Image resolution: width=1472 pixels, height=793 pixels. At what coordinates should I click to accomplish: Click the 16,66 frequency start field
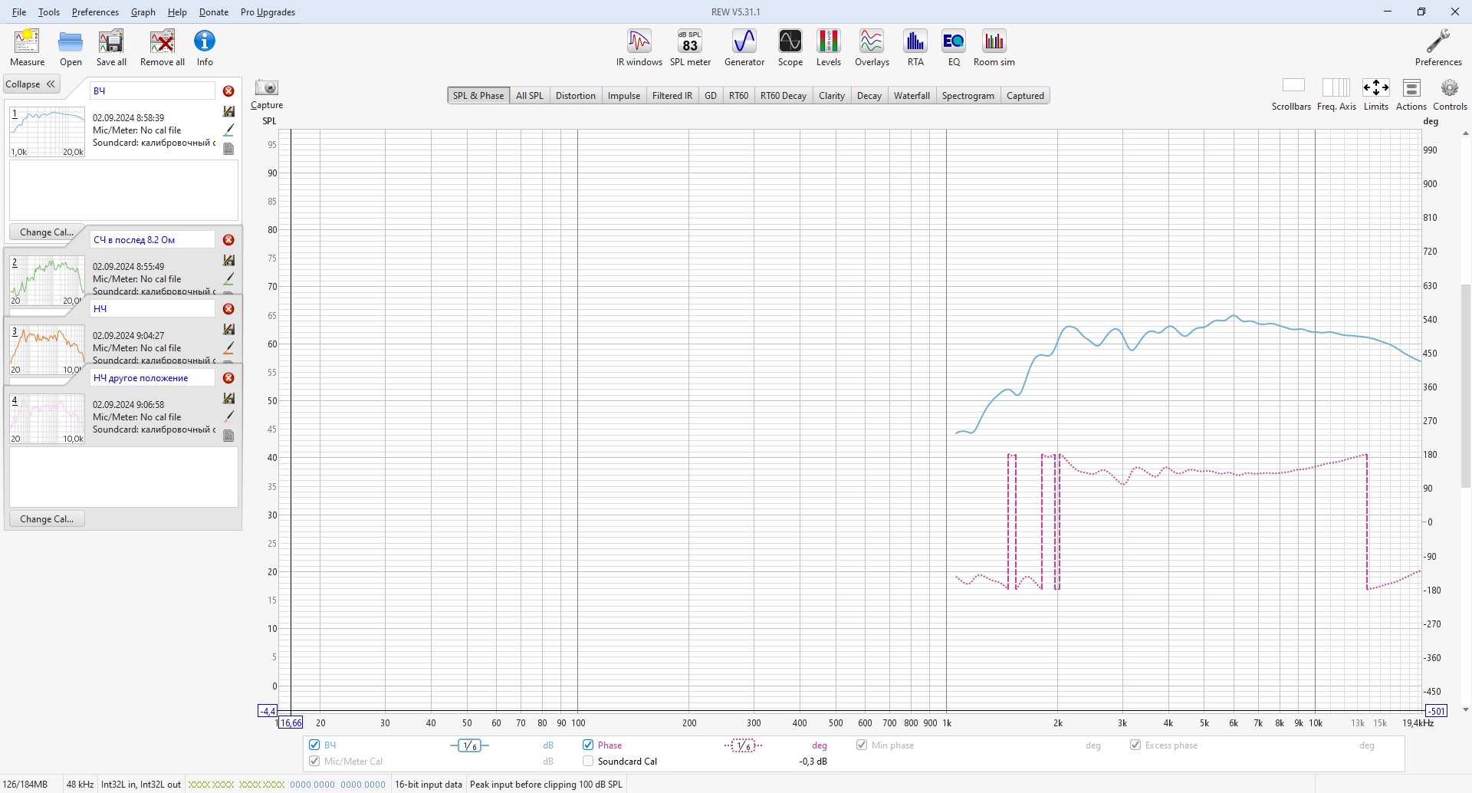point(291,722)
